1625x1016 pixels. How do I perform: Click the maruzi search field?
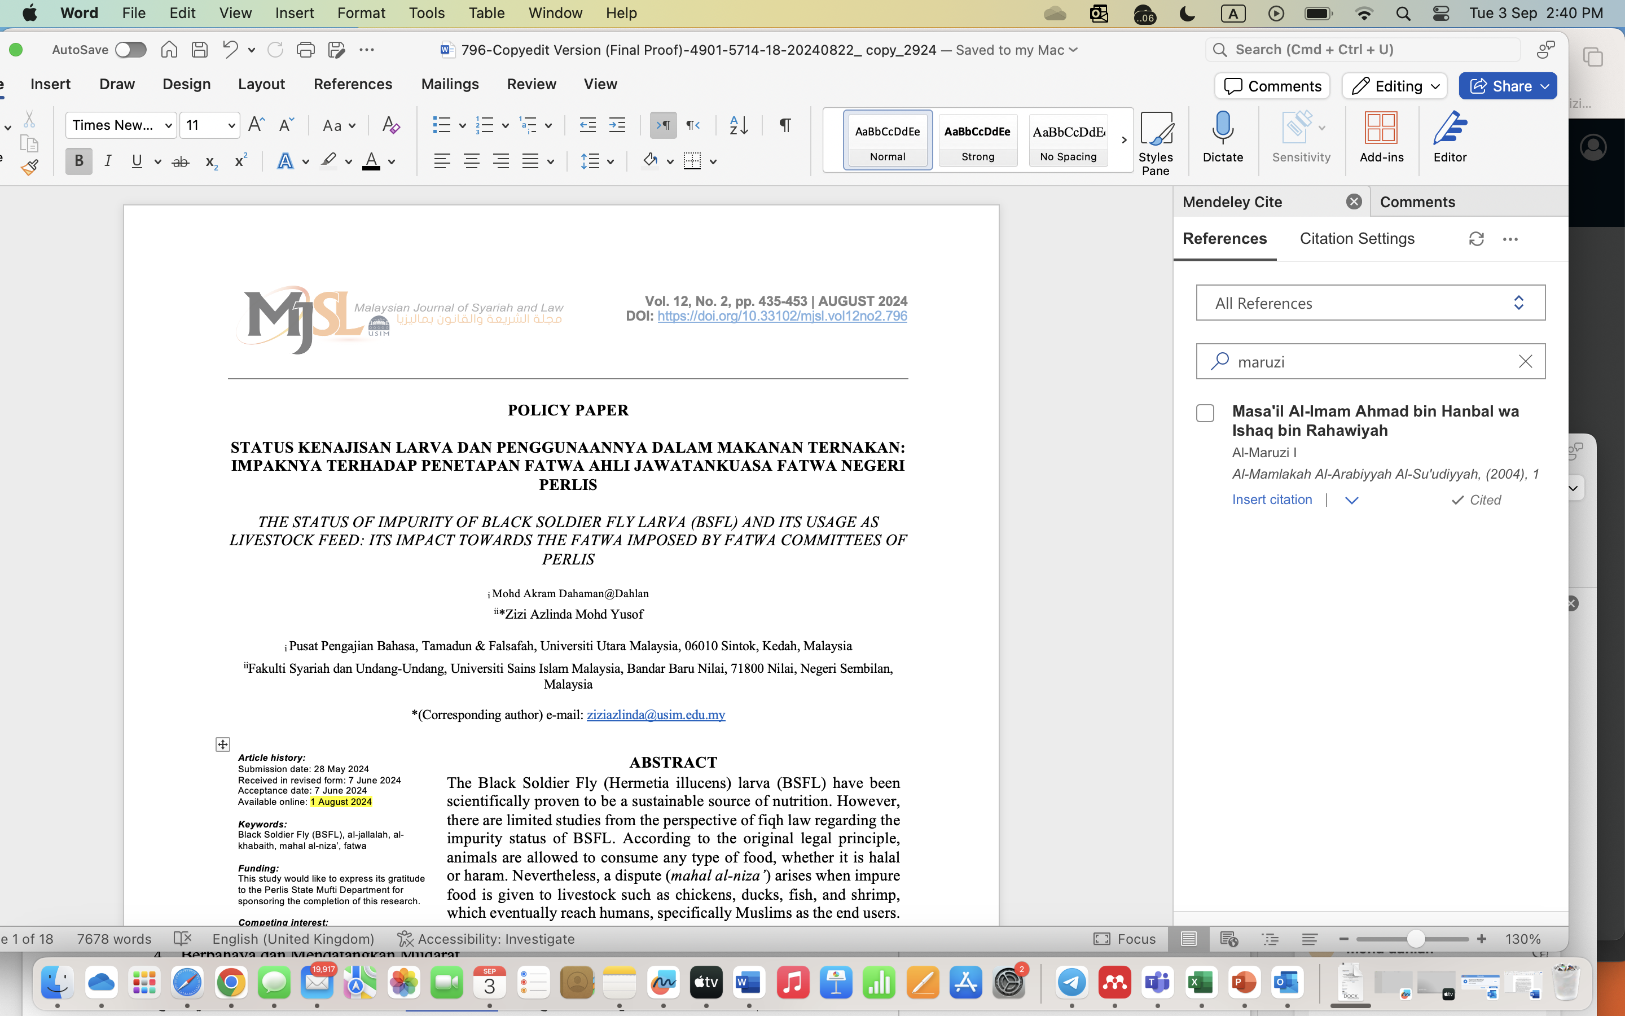coord(1371,361)
